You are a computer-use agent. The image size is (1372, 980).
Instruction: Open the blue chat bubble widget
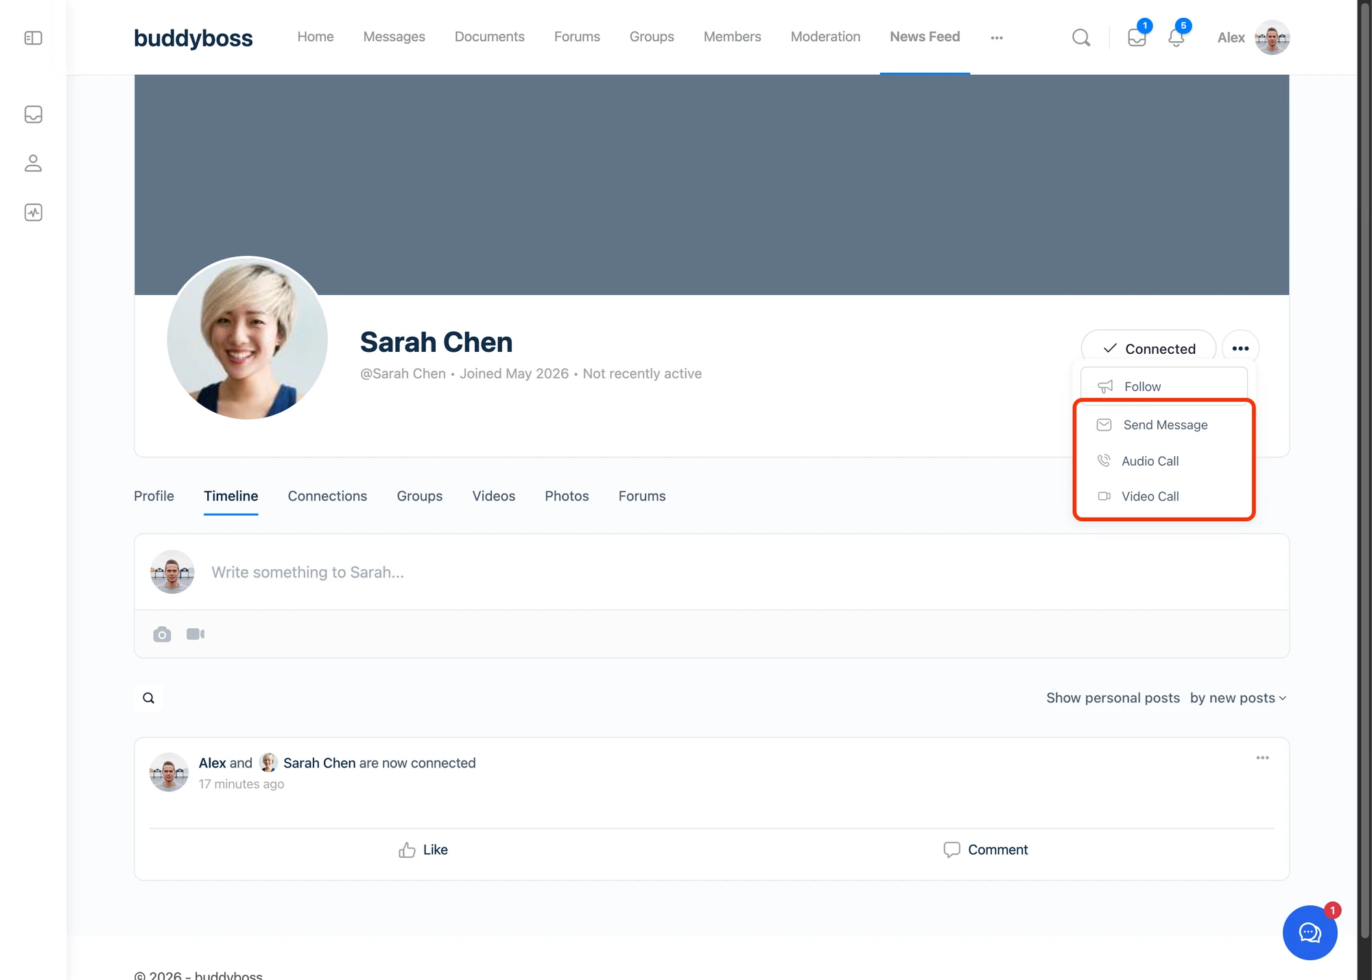[x=1310, y=933]
